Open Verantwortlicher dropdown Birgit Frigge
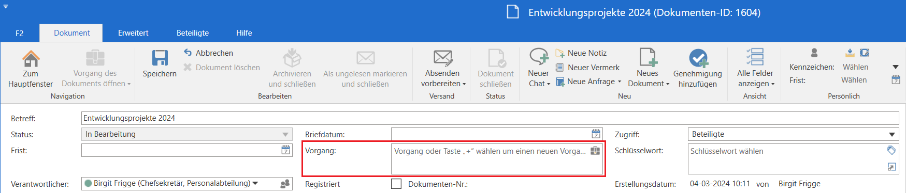 point(255,183)
